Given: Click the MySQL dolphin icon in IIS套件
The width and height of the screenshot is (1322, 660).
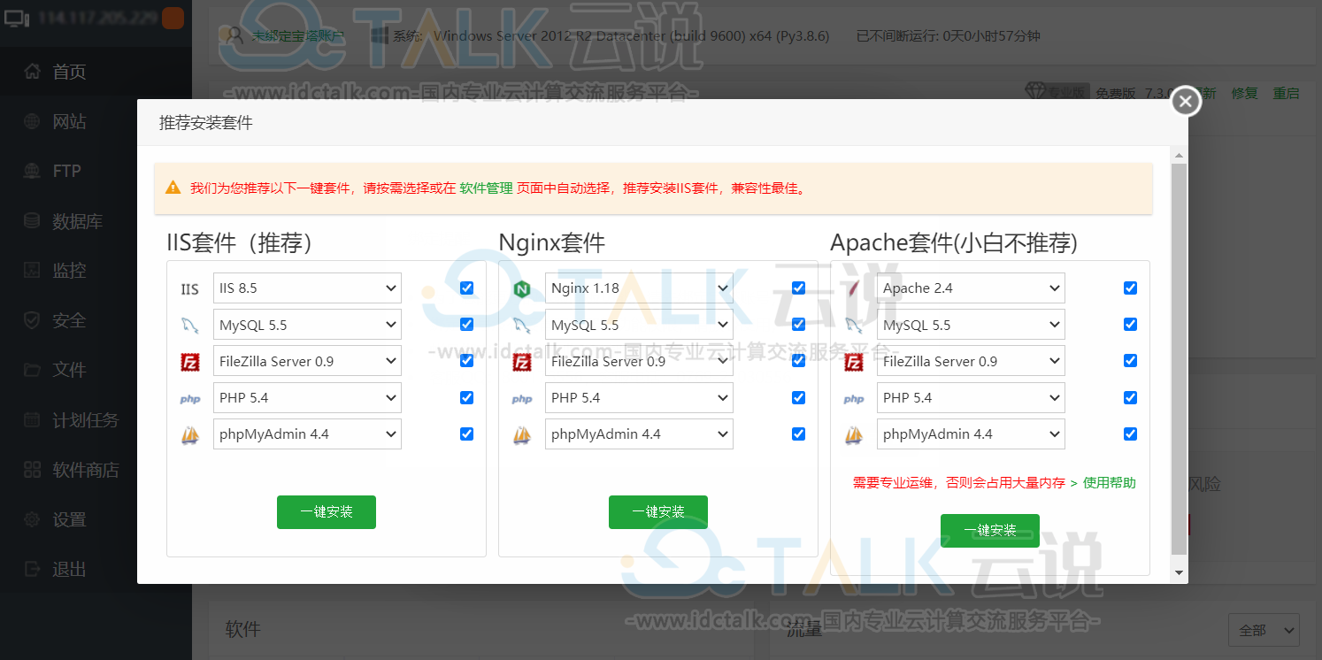Looking at the screenshot, I should tap(190, 326).
